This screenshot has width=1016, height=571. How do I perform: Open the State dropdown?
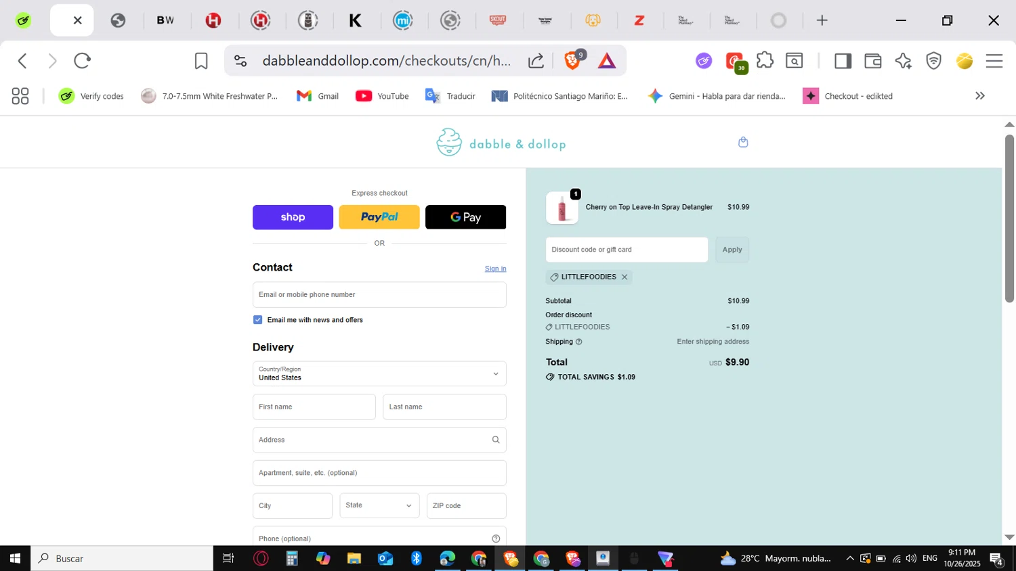(x=379, y=505)
